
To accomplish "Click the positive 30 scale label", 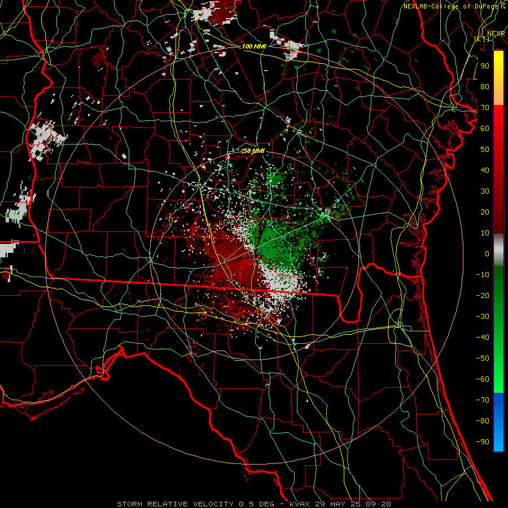I will tap(485, 191).
